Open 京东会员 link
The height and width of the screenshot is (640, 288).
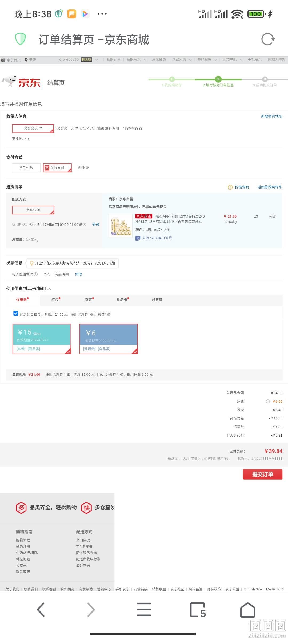[x=159, y=59]
